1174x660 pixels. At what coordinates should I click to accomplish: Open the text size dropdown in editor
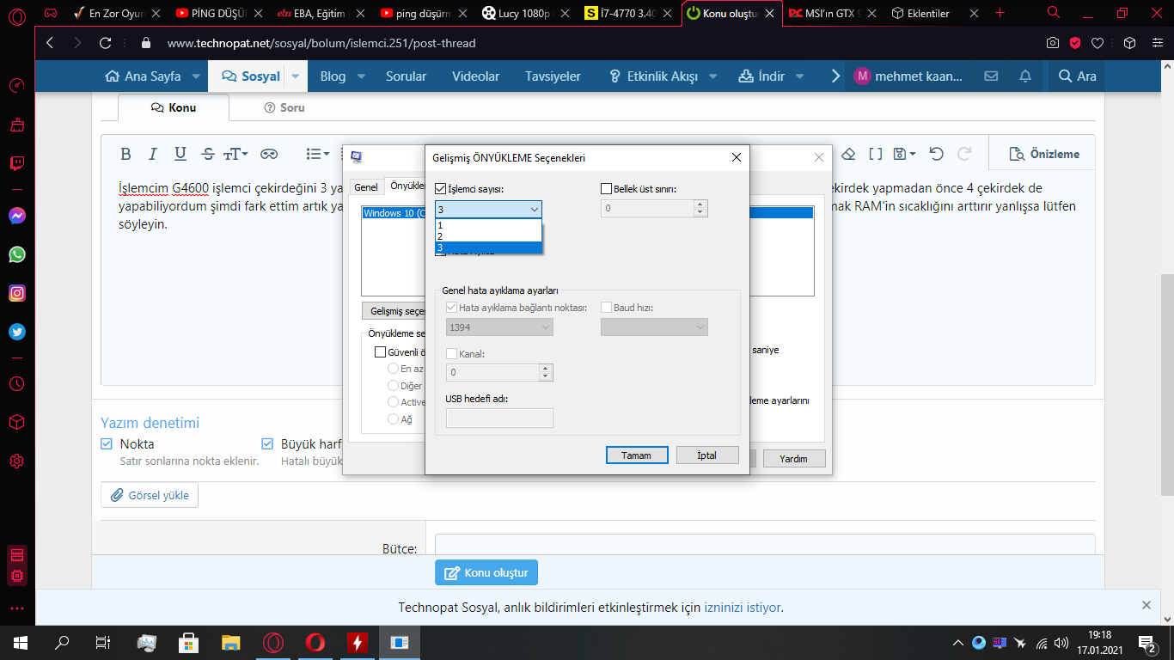point(235,154)
